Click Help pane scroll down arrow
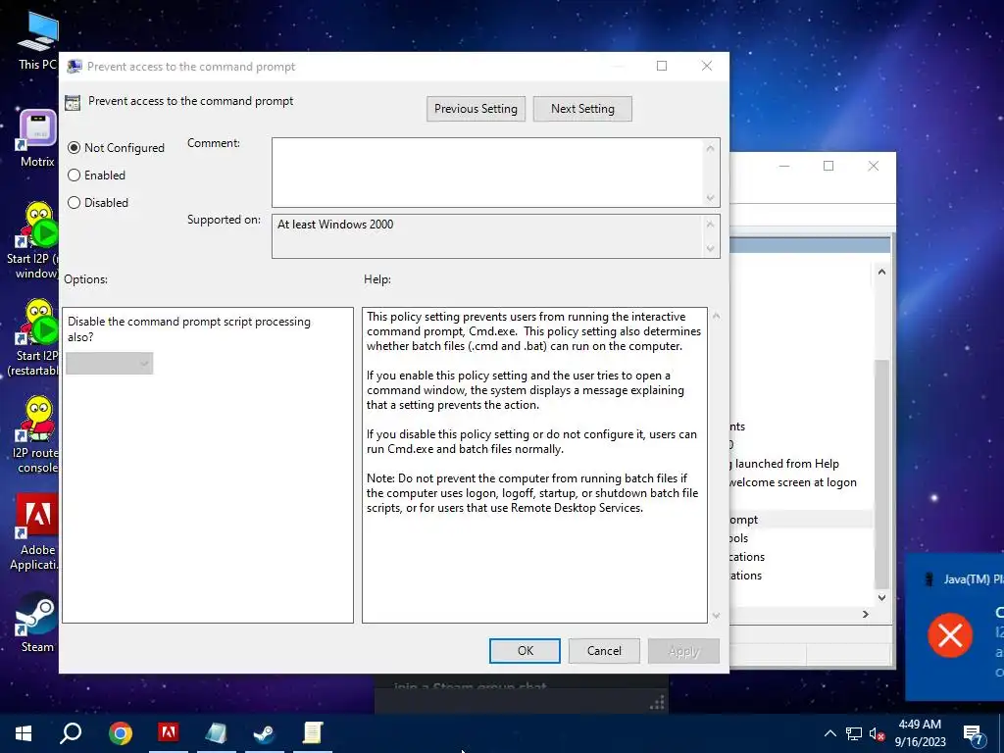This screenshot has height=753, width=1004. click(x=716, y=616)
